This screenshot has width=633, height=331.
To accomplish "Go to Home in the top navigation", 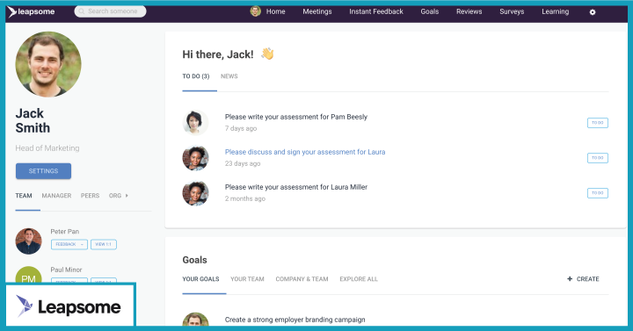I will click(276, 11).
